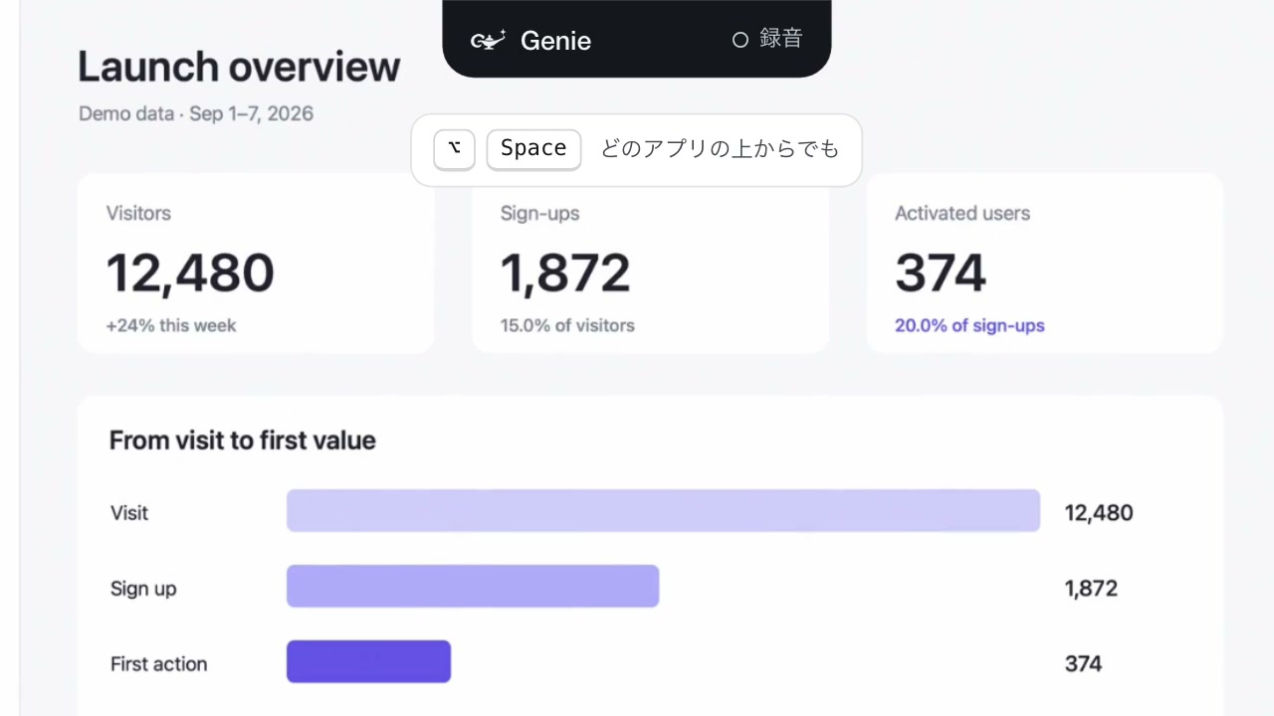Click the 374 activated users card value
This screenshot has width=1274, height=716.
click(x=941, y=272)
